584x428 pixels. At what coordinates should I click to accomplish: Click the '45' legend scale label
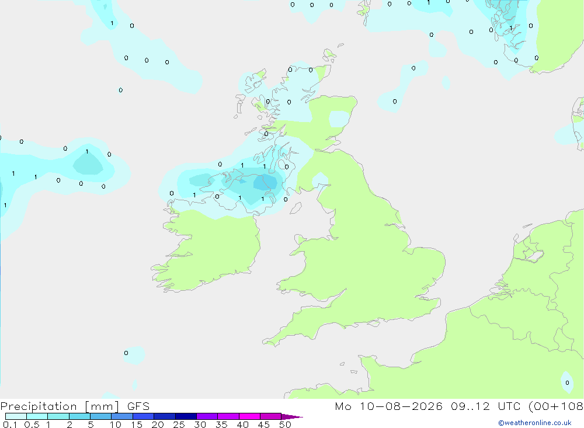pos(264,424)
